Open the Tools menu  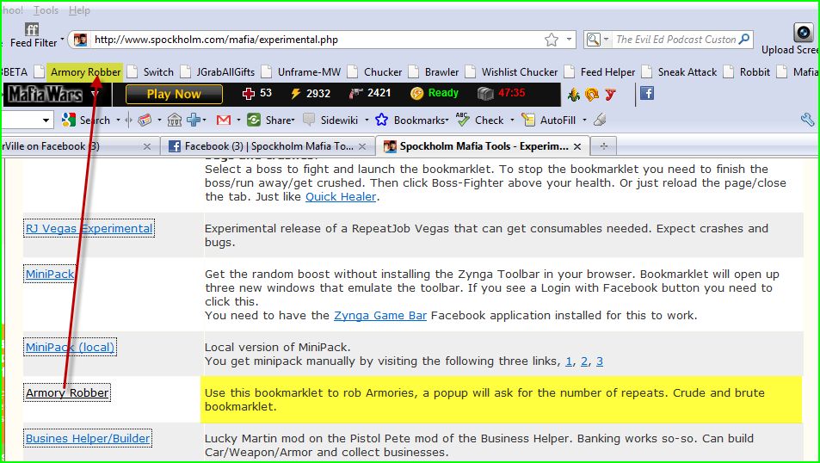tap(46, 10)
